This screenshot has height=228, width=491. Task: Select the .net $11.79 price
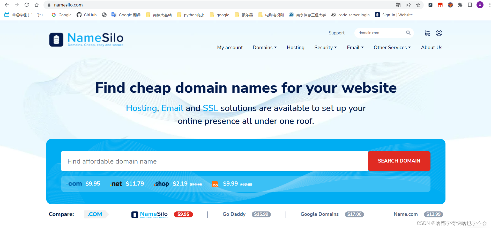(127, 184)
